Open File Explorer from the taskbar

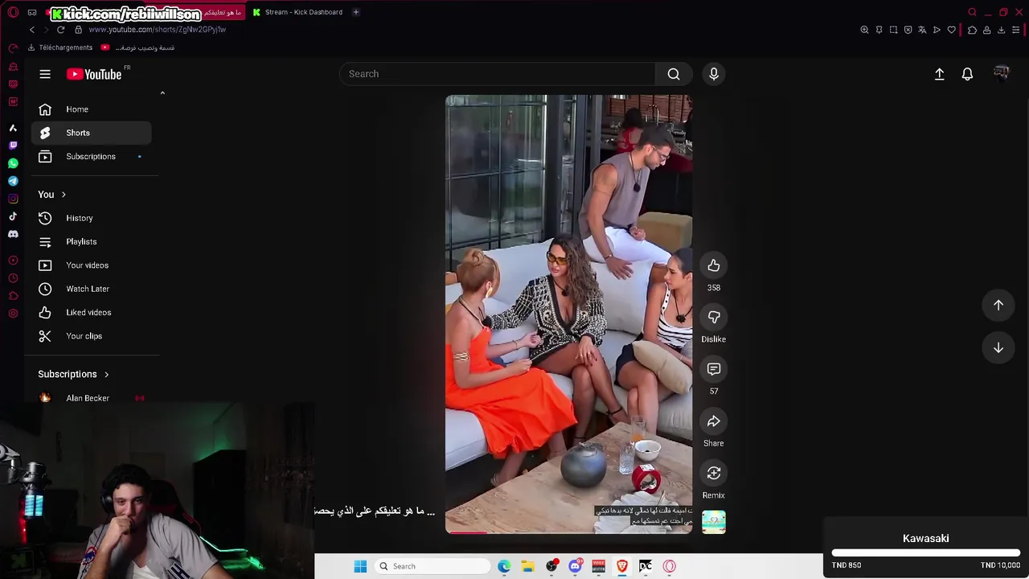[x=527, y=566]
